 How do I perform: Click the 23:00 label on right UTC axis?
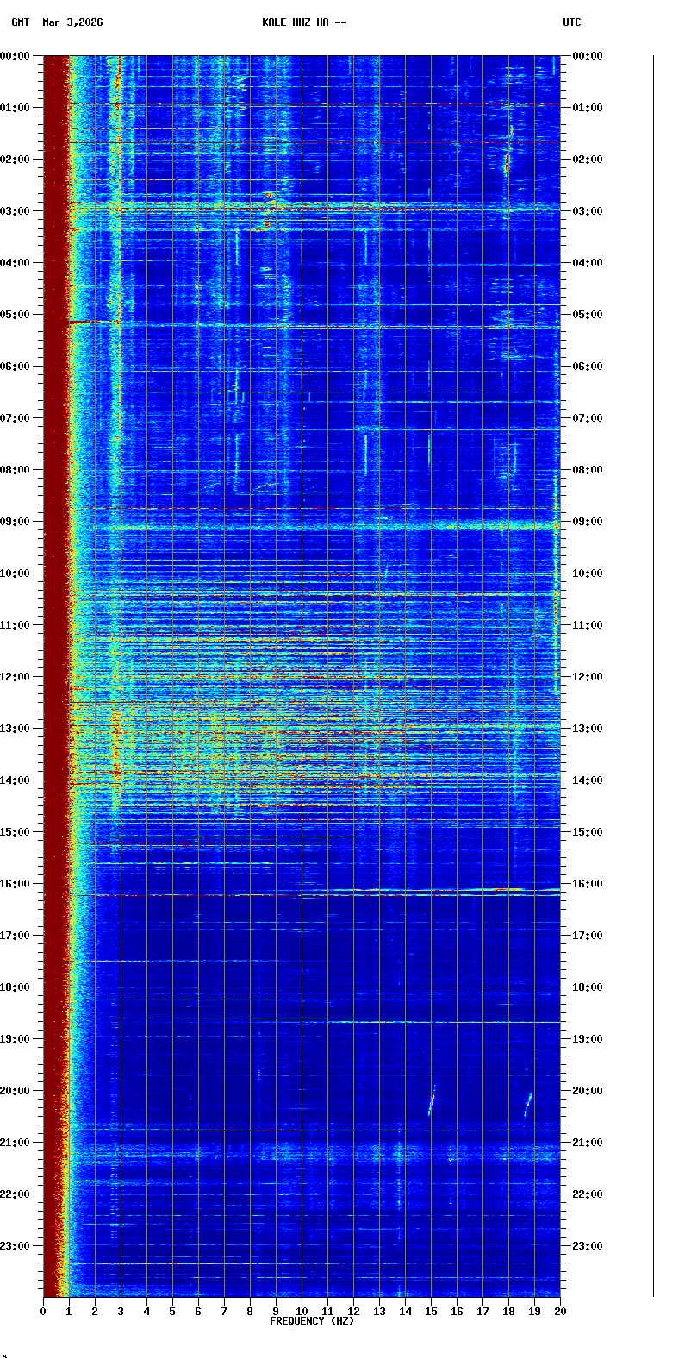[588, 1246]
